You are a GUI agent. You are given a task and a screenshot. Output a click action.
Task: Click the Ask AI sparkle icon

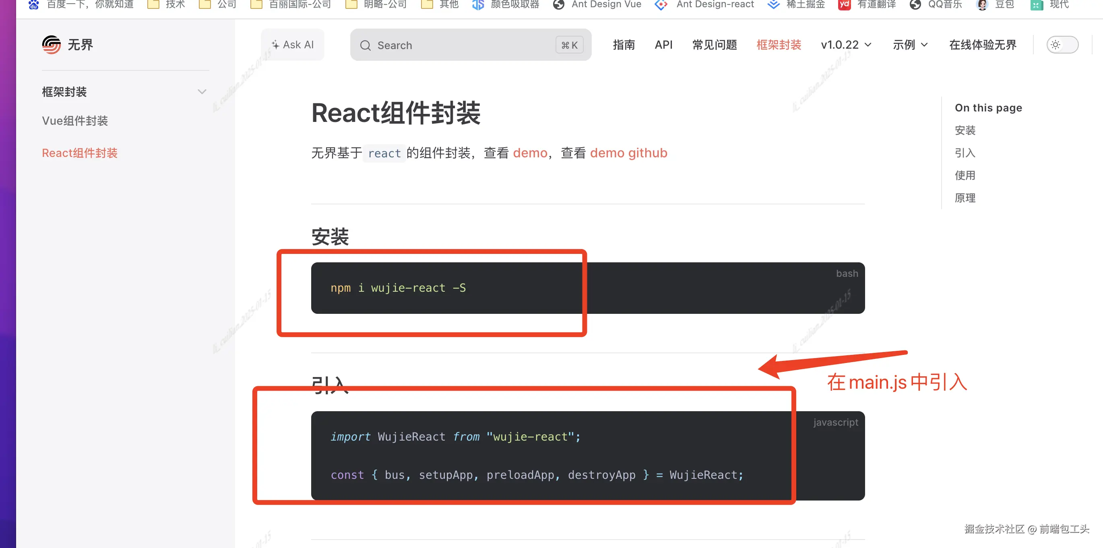pyautogui.click(x=275, y=45)
